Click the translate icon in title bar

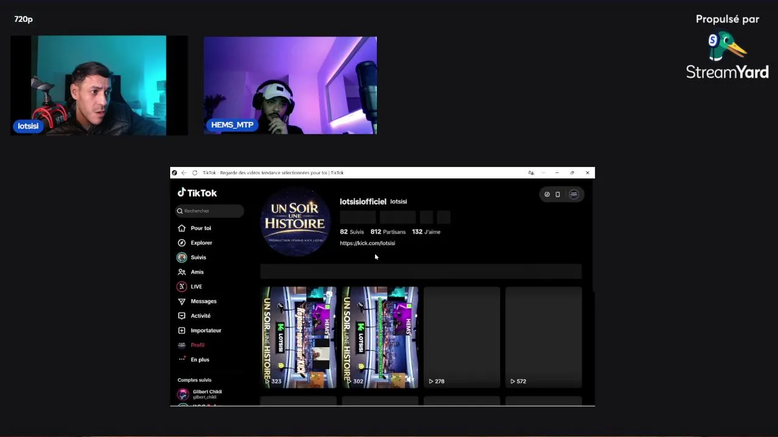(x=531, y=173)
